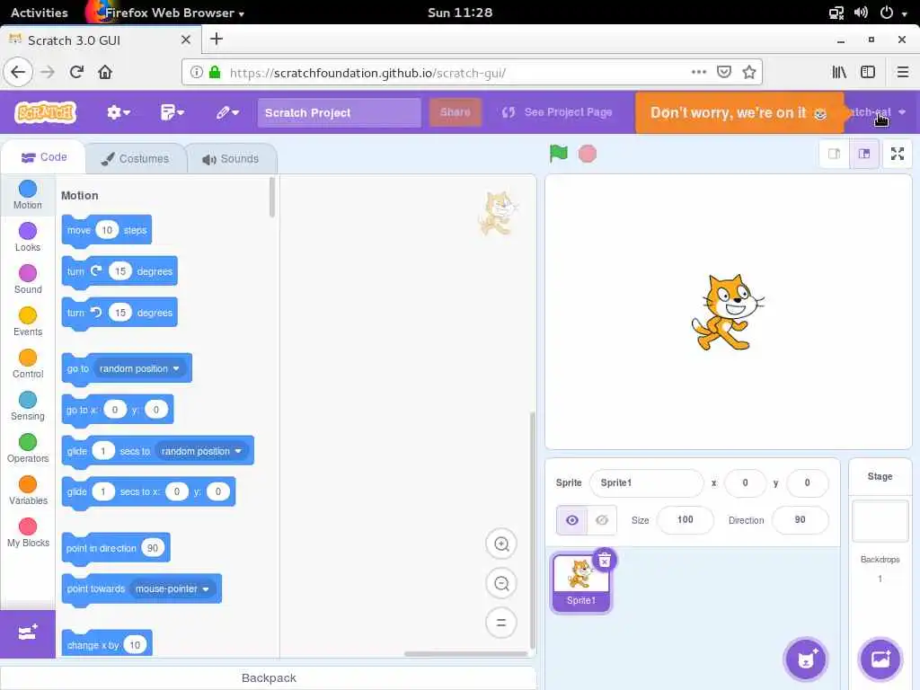Zoom out the code workspace
The height and width of the screenshot is (690, 920).
point(501,583)
